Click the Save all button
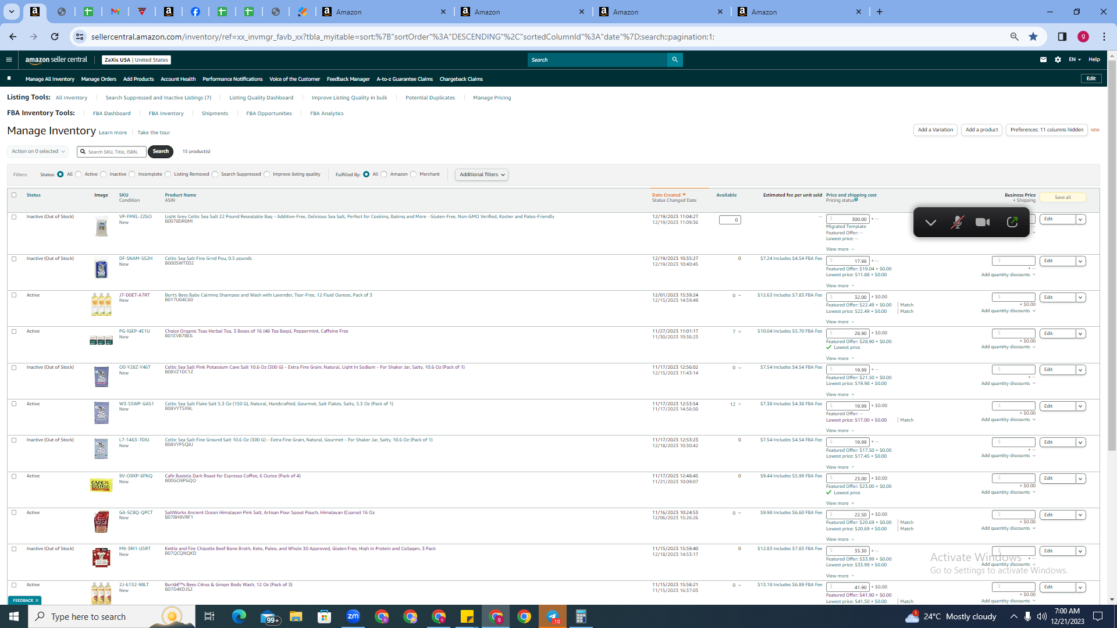The height and width of the screenshot is (628, 1117). (x=1063, y=198)
